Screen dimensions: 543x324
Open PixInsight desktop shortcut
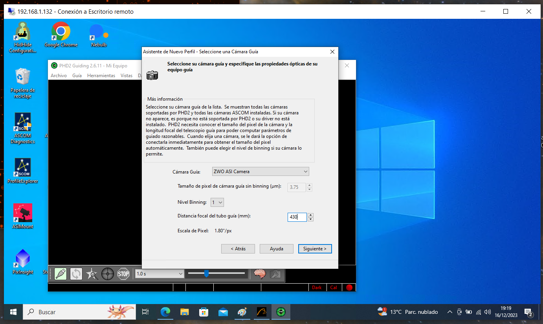[x=22, y=262]
